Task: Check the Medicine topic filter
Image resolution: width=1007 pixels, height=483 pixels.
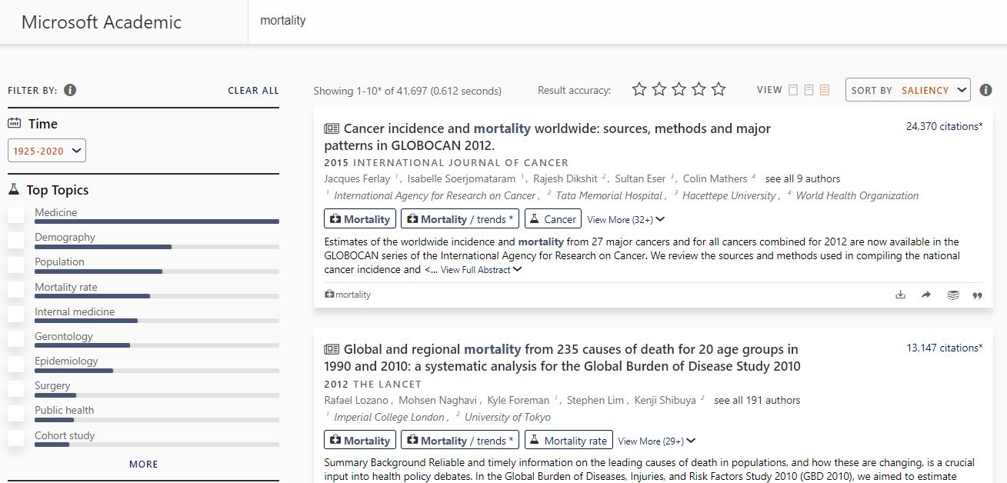Action: (17, 218)
